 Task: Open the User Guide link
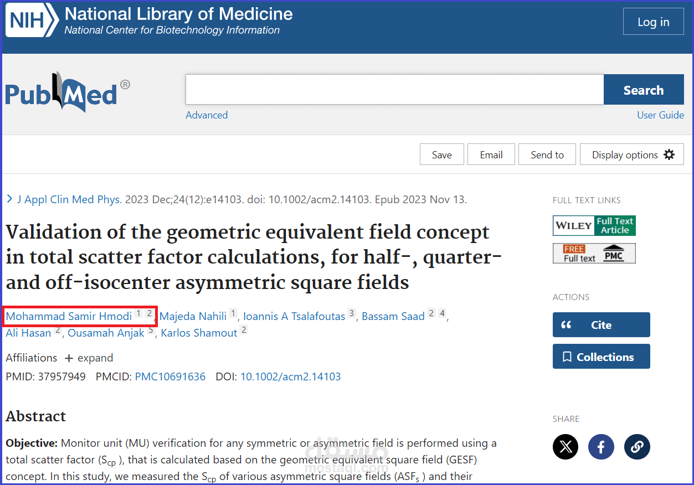click(x=660, y=115)
